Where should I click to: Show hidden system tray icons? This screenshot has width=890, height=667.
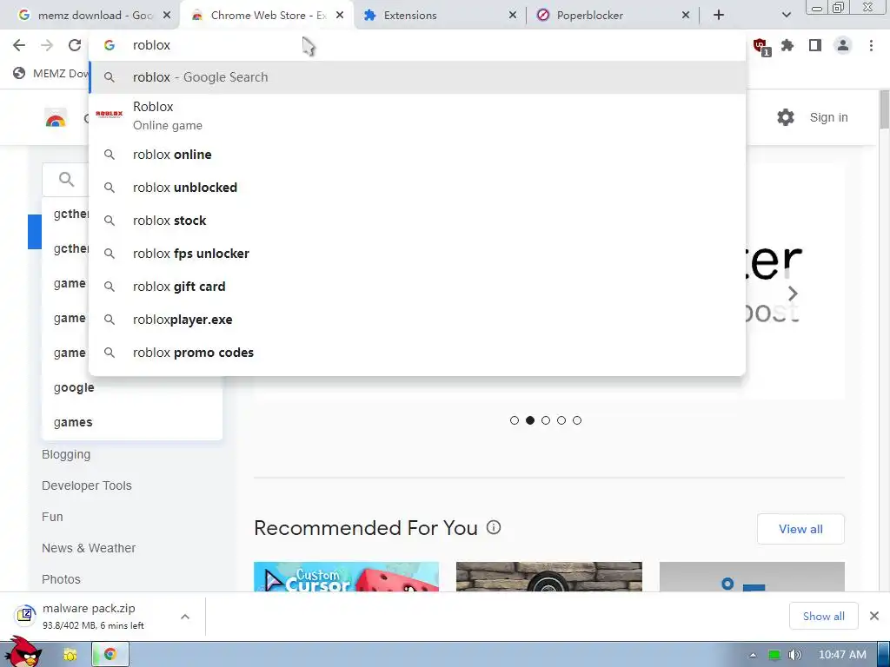[x=753, y=655]
